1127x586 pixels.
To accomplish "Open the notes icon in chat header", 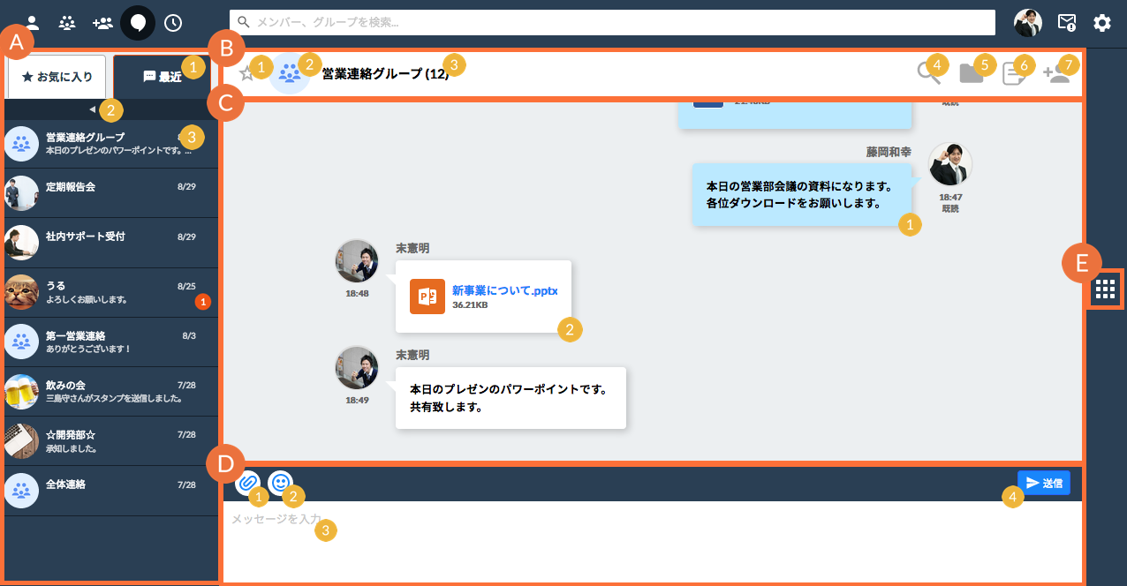I will tap(1012, 75).
